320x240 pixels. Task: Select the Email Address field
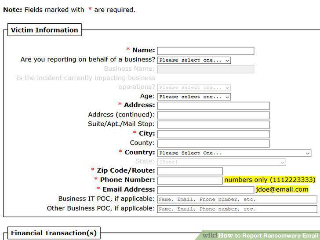[x=206, y=190]
